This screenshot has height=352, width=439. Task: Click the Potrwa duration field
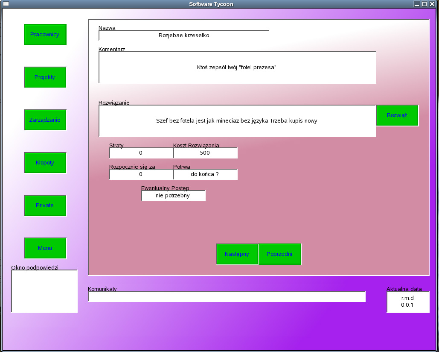(205, 174)
